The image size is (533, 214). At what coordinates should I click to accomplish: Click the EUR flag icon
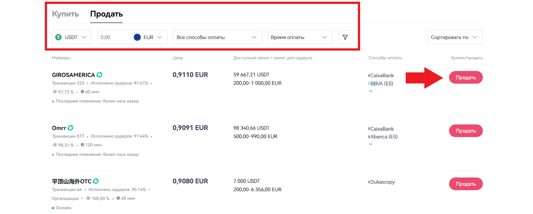coord(137,37)
